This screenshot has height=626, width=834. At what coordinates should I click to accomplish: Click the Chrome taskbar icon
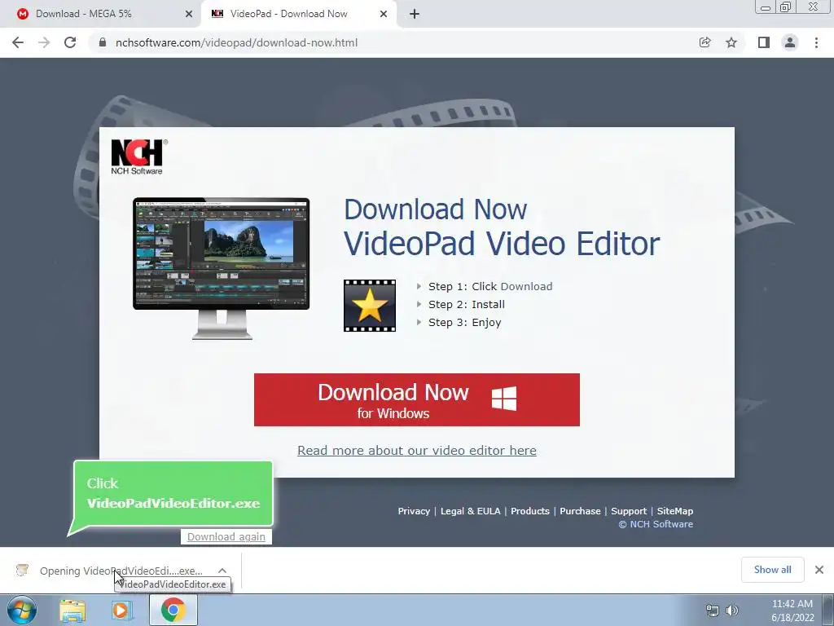173,610
